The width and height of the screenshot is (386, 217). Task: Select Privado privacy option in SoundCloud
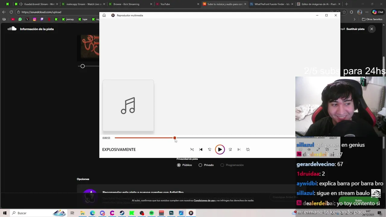pyautogui.click(x=206, y=165)
